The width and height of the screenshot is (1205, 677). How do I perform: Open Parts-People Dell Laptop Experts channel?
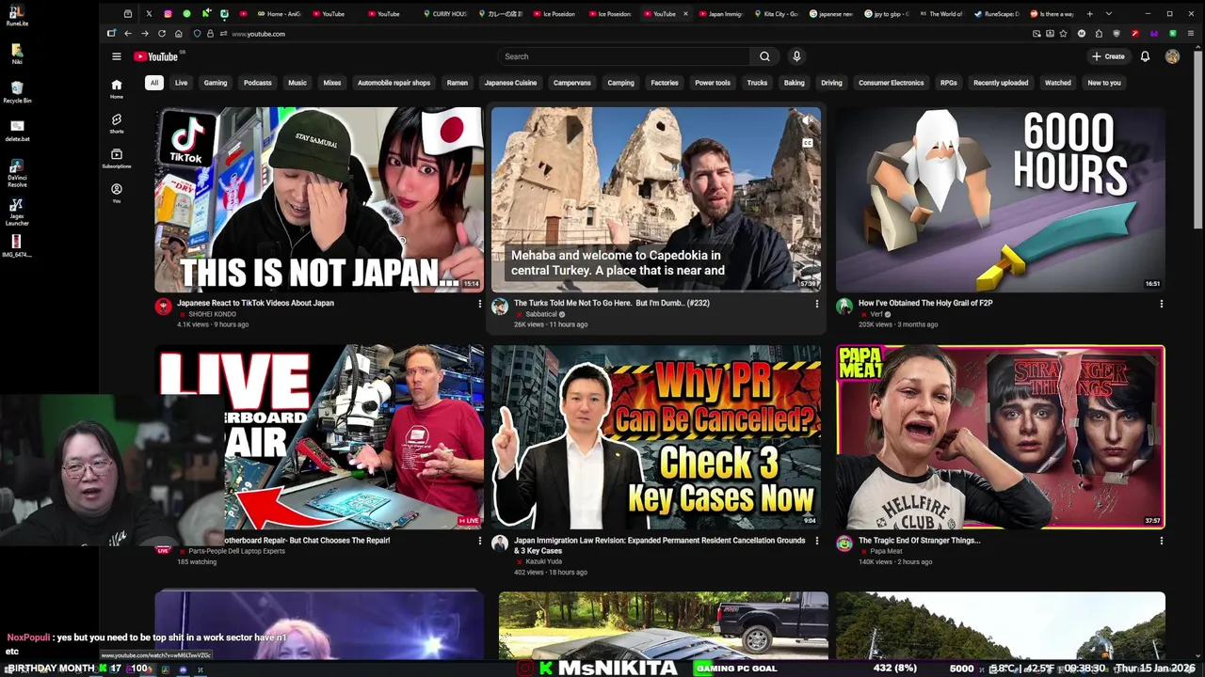[x=236, y=551]
